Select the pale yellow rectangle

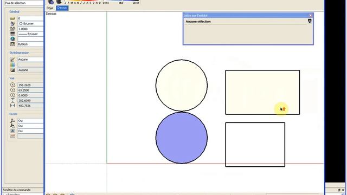(x=262, y=92)
